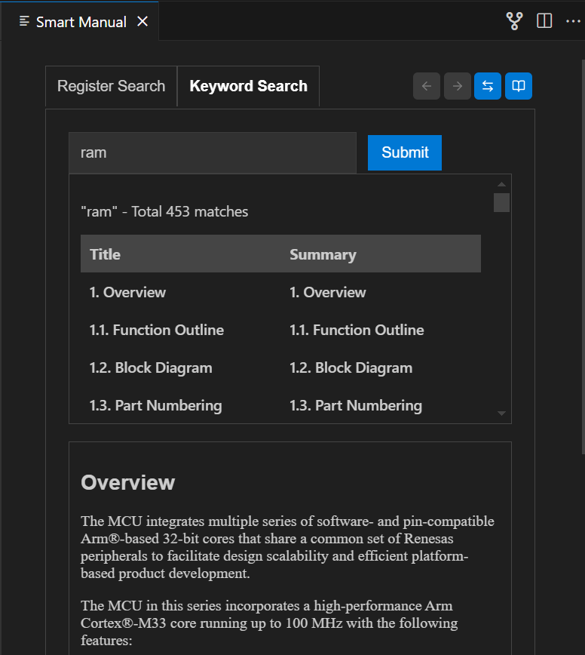Close the Smart Manual tab
Viewport: 585px width, 655px height.
click(x=142, y=22)
